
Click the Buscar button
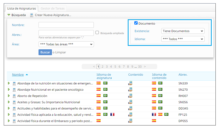(x=45, y=52)
